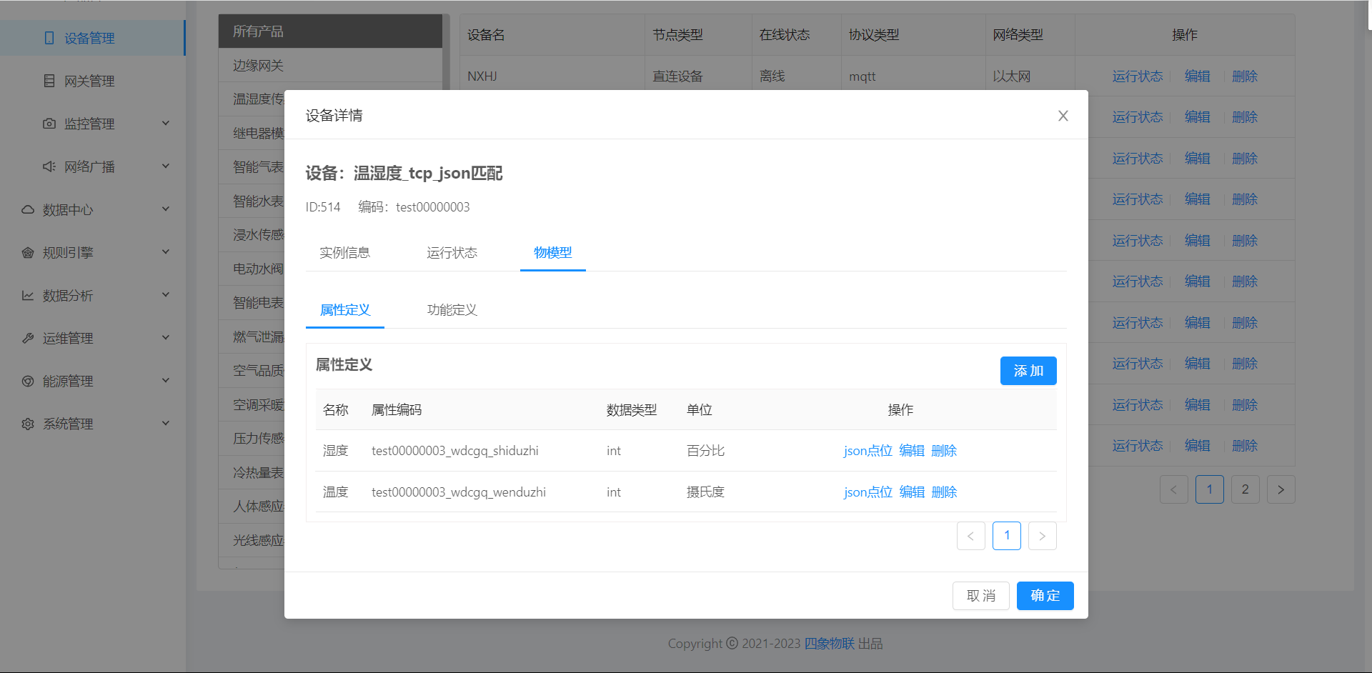Click the next-page arrow in device list pagination
This screenshot has width=1372, height=673.
[x=1281, y=489]
